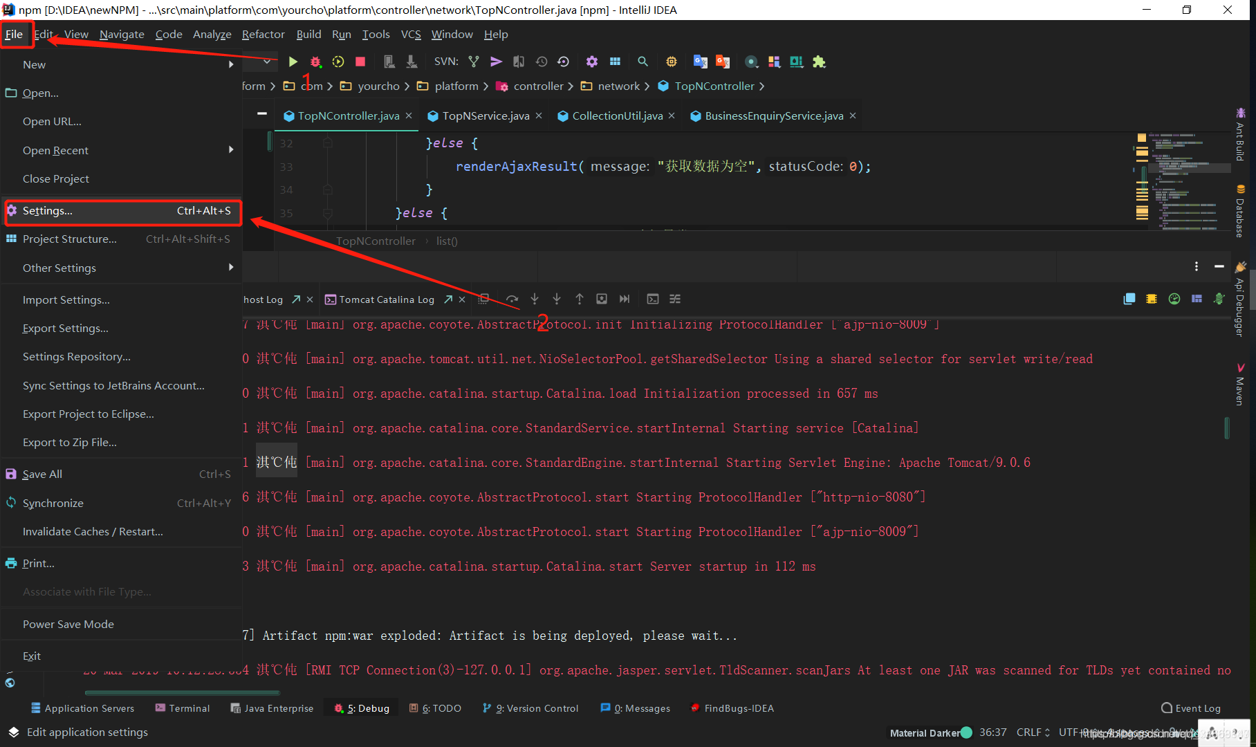Expand the New submenu

pyautogui.click(x=121, y=64)
